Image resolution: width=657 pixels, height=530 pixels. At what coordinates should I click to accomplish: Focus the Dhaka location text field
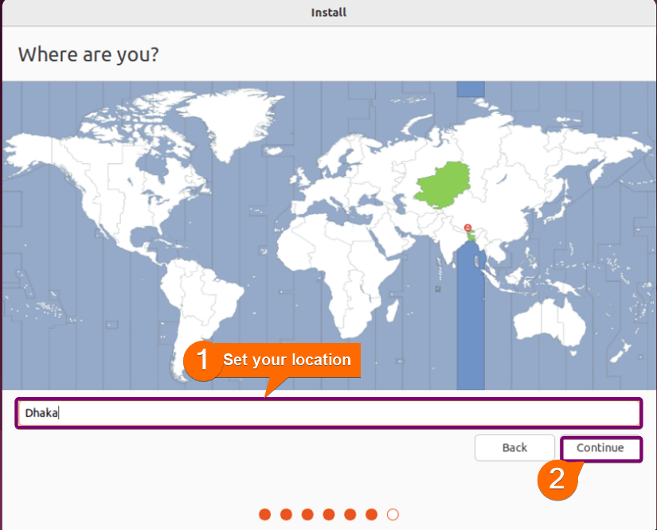329,413
